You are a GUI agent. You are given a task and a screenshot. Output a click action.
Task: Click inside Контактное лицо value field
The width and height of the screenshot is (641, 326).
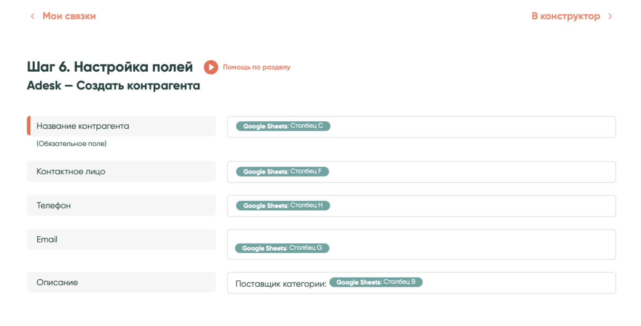click(x=470, y=172)
